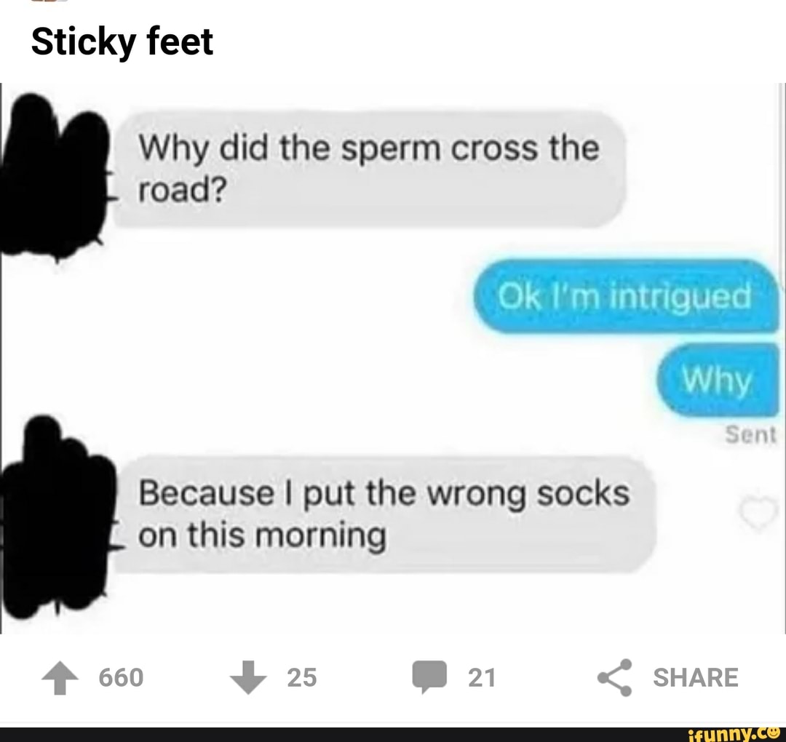Select the blue "Why" message bubble

716,380
